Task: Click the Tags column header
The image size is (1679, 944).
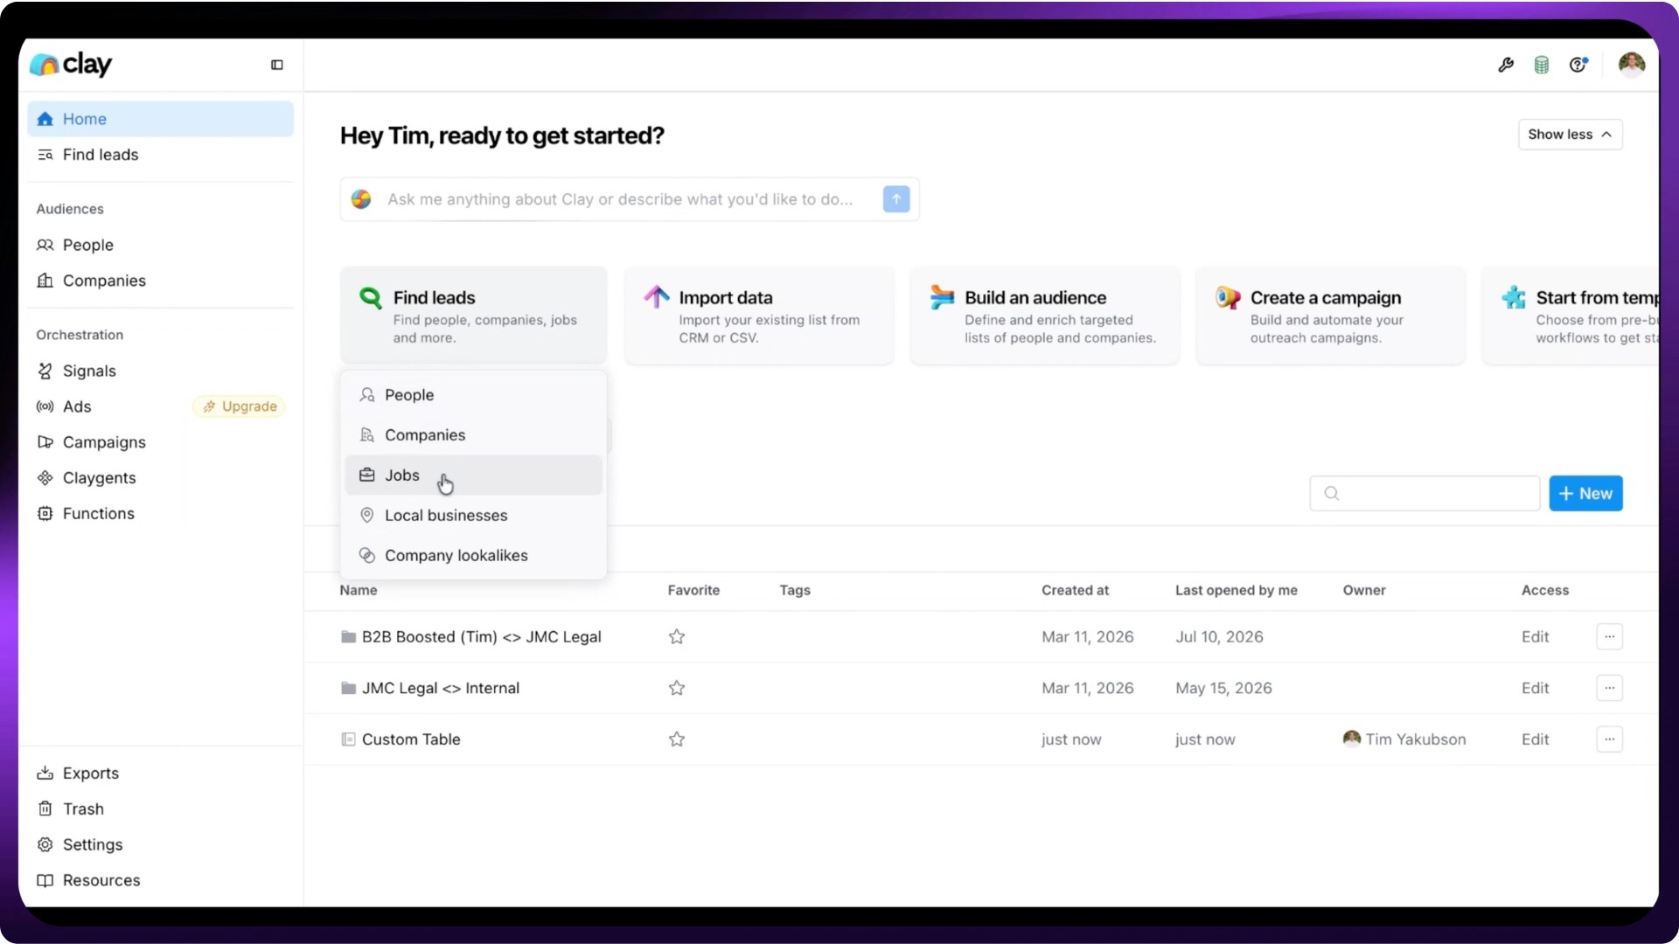Action: click(x=795, y=590)
